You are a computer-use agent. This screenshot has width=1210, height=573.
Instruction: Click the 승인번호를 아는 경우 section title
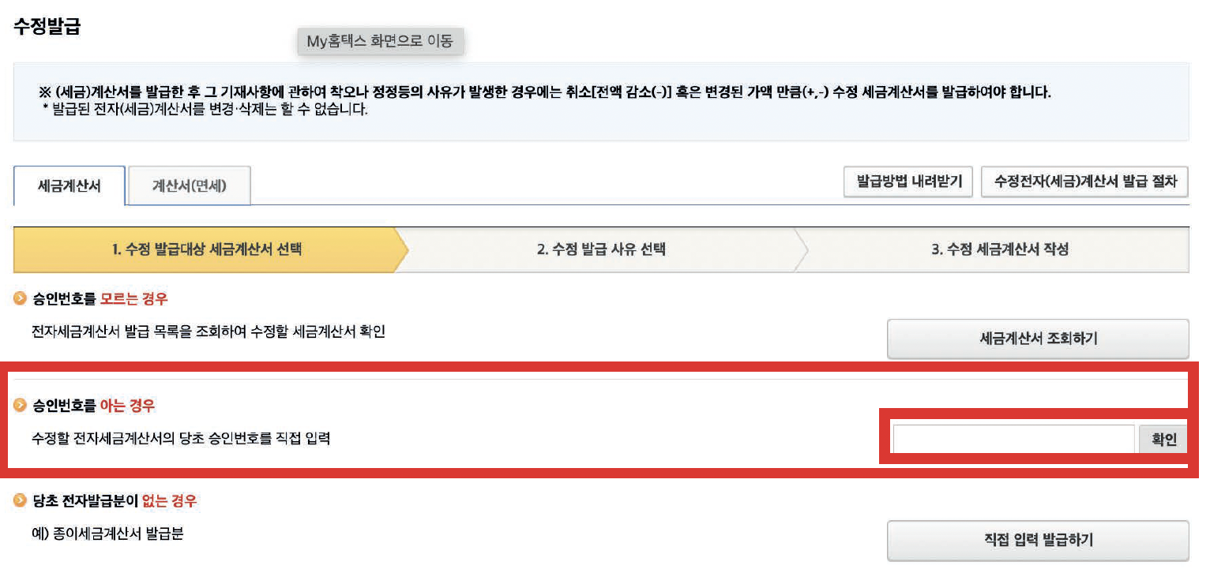(x=94, y=406)
